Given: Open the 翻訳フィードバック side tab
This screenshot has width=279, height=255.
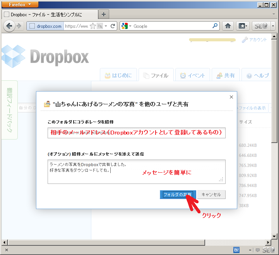Looking at the screenshot, I should pyautogui.click(x=9, y=110).
